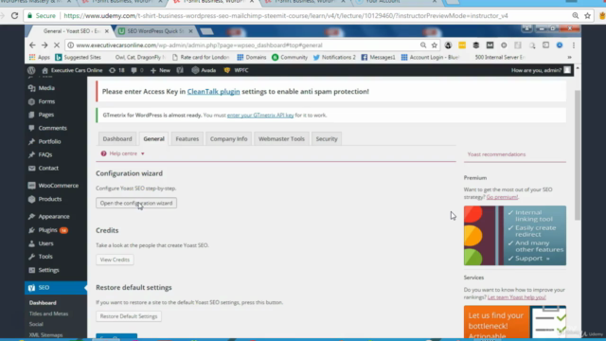Switch to the General tab
Screen dimensions: 606x341
coord(153,138)
